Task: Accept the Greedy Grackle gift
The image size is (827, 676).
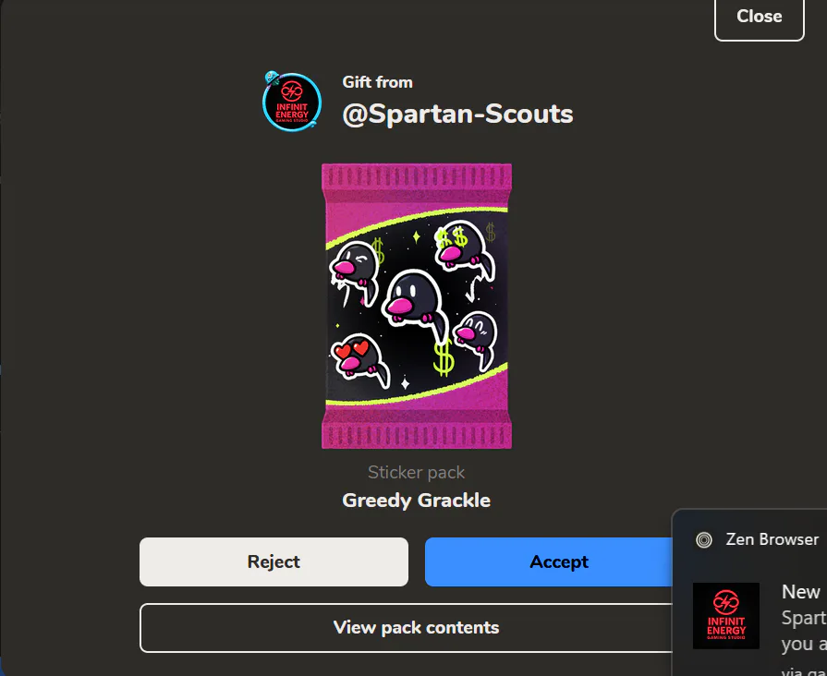Action: coord(549,561)
